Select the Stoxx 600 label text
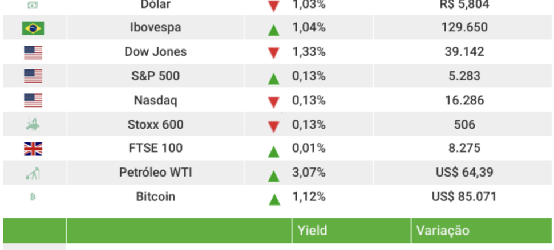 coord(156,124)
